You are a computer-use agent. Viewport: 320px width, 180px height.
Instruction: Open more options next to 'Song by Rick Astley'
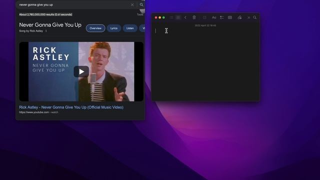pos(46,31)
